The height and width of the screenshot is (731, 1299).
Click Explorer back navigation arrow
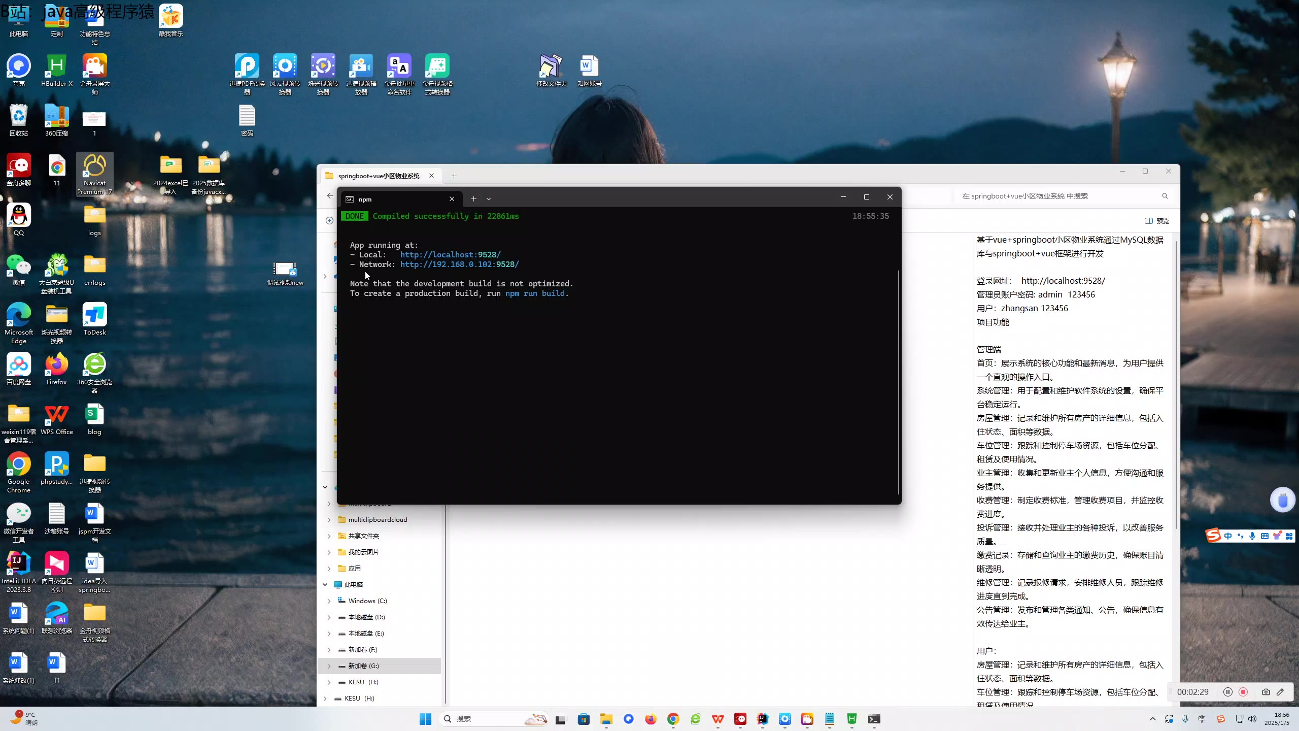[x=330, y=196]
